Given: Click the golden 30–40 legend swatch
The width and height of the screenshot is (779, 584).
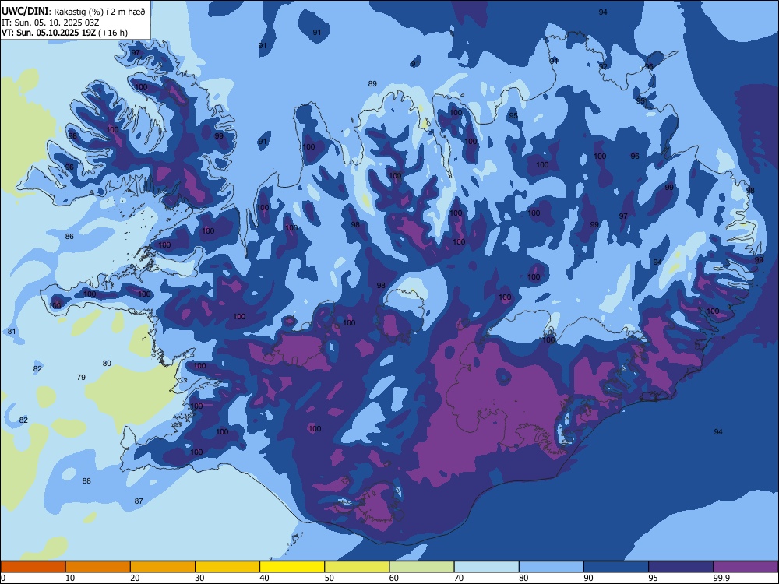Looking at the screenshot, I should coord(227,567).
